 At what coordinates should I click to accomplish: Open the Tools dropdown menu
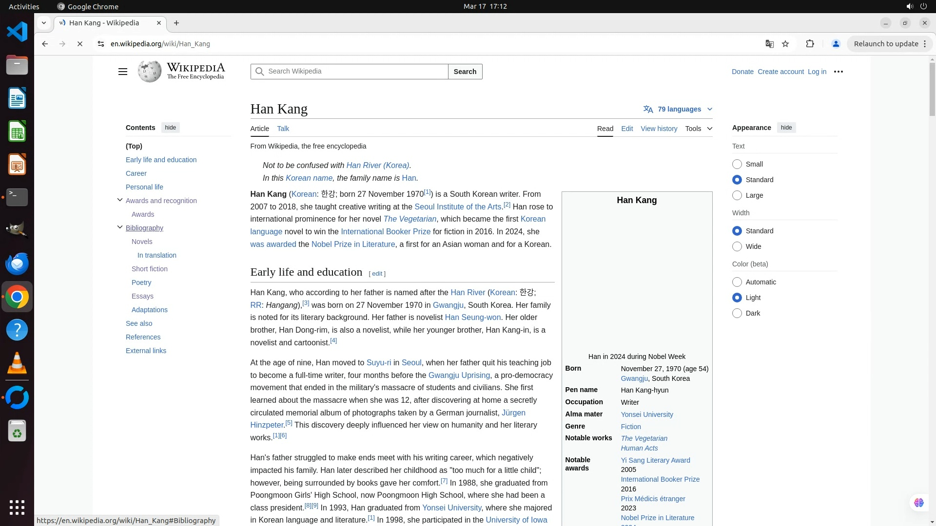(698, 129)
